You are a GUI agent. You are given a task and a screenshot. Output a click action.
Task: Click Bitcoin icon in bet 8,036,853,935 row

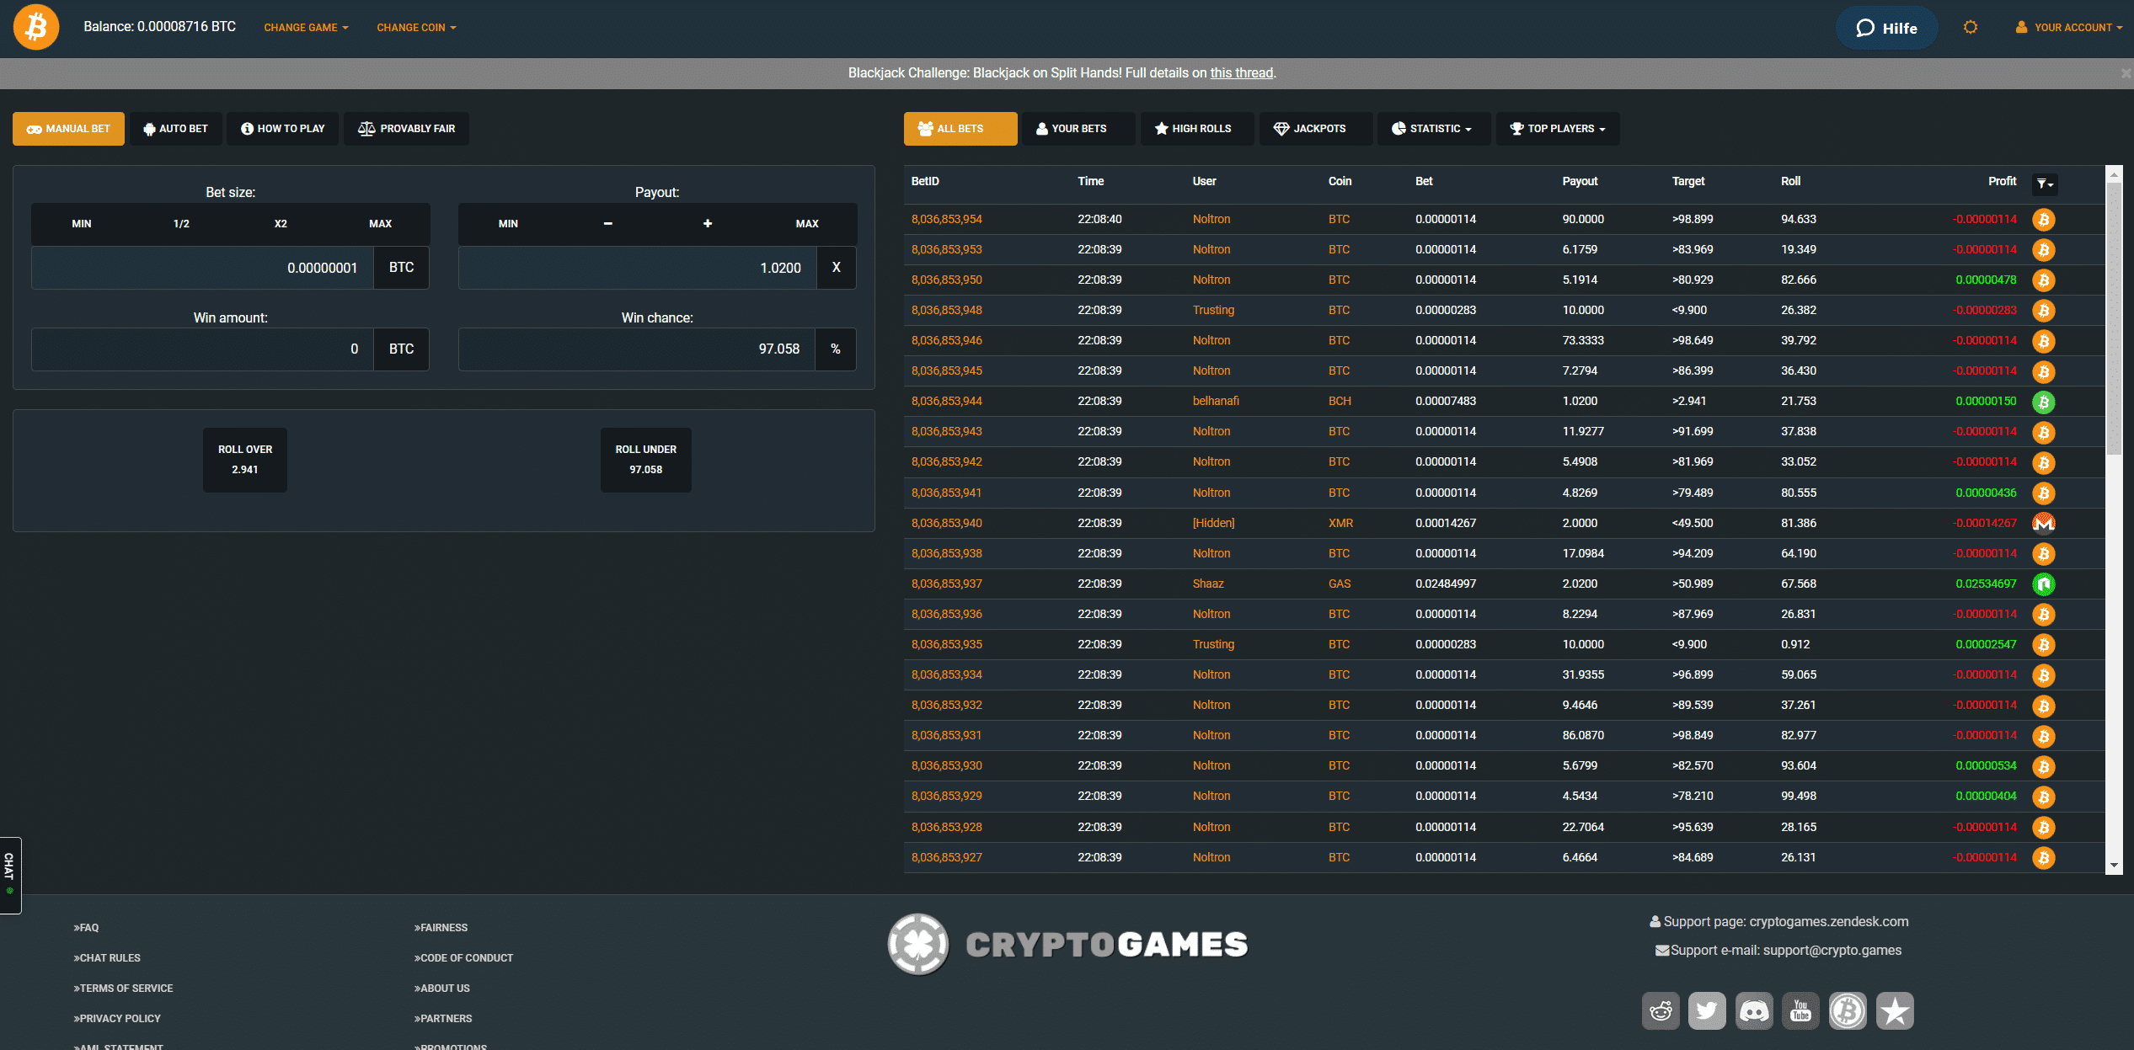tap(2043, 645)
